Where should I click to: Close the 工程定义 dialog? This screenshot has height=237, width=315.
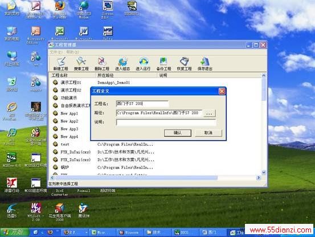(222, 91)
